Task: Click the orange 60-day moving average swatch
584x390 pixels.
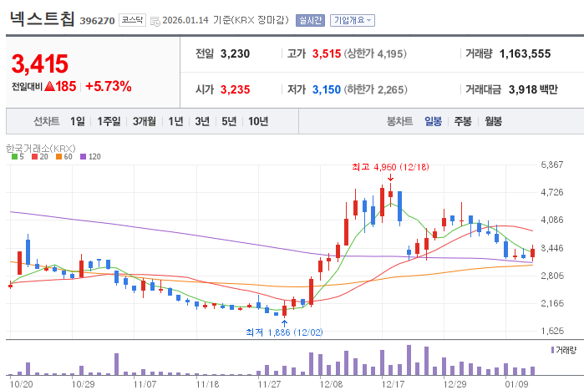Action: pyautogui.click(x=58, y=157)
